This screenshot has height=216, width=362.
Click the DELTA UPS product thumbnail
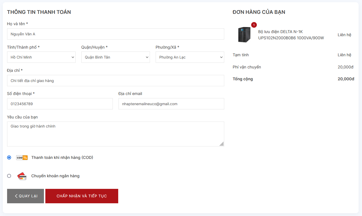[x=244, y=34]
